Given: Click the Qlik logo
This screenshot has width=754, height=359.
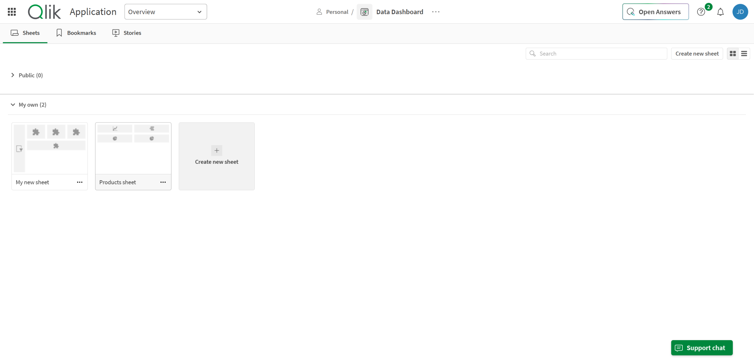Looking at the screenshot, I should click(x=44, y=12).
